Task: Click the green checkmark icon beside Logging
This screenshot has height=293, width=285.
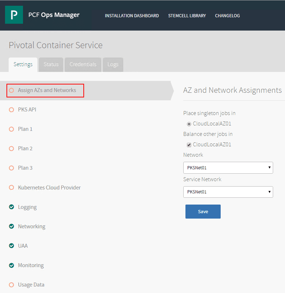Action: 12,207
